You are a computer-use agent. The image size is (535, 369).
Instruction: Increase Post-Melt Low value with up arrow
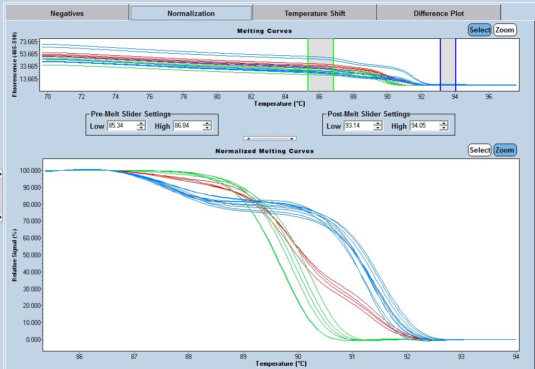click(x=378, y=123)
